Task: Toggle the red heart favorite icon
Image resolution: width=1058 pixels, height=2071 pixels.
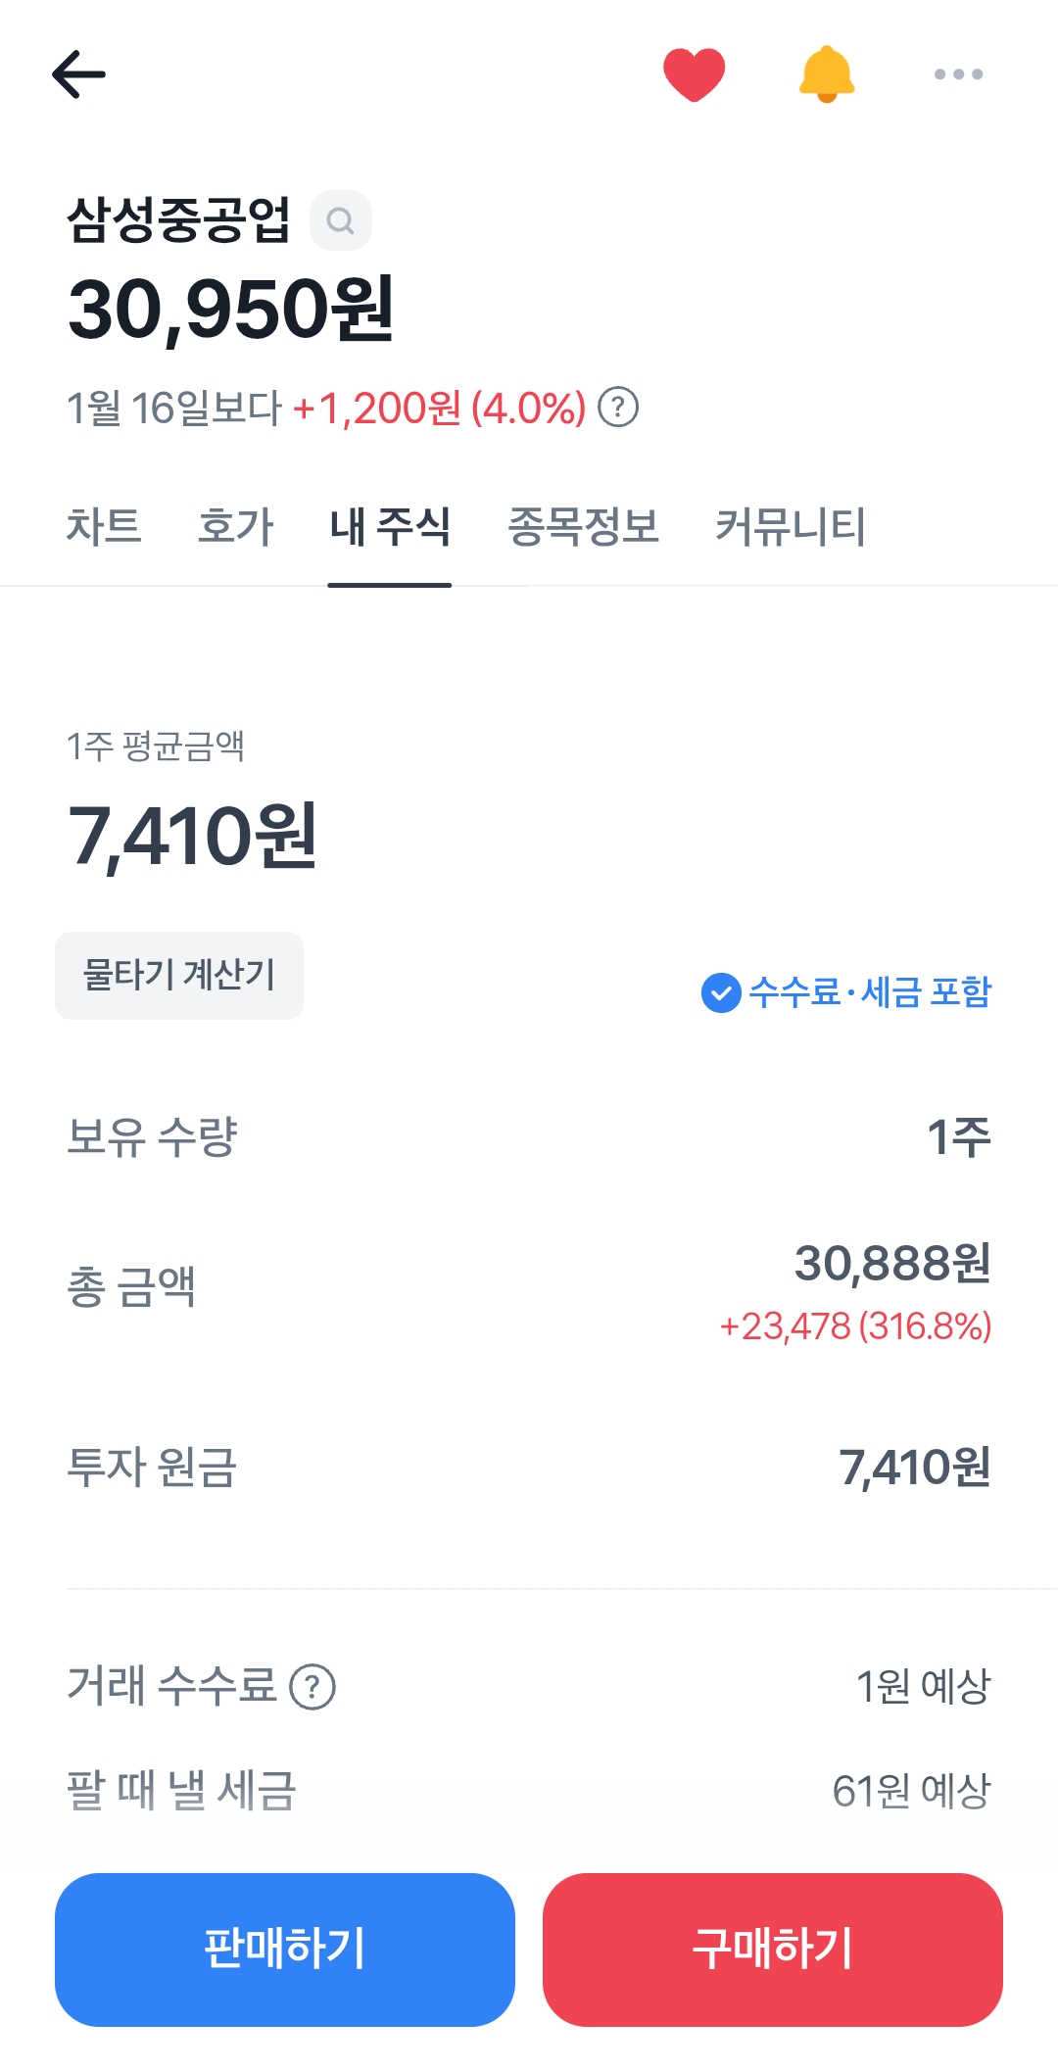Action: (x=694, y=74)
